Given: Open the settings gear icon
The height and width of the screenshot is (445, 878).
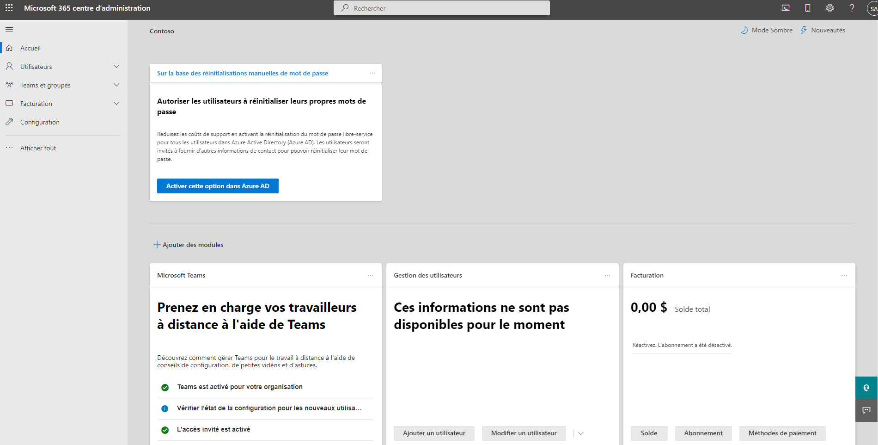Looking at the screenshot, I should [x=830, y=8].
